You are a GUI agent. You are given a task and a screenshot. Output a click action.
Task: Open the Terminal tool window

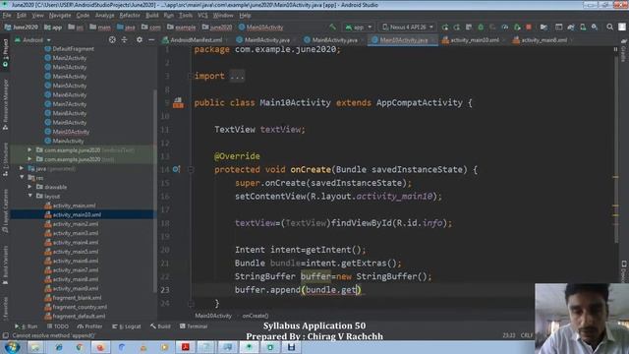click(x=194, y=326)
